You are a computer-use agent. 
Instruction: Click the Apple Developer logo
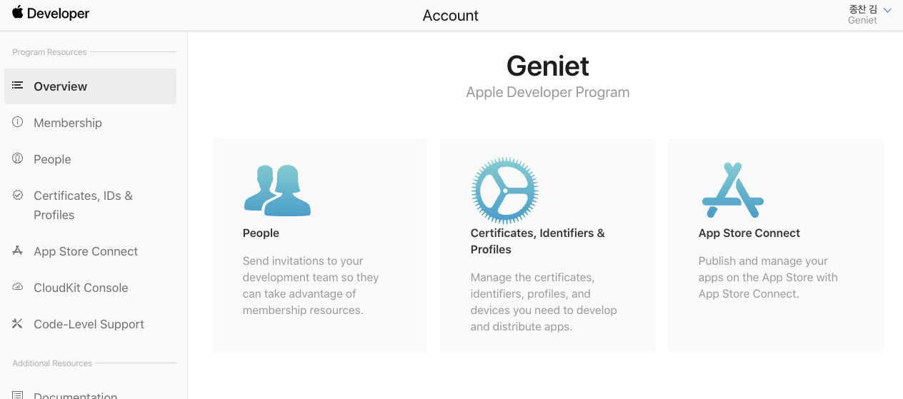(x=50, y=14)
